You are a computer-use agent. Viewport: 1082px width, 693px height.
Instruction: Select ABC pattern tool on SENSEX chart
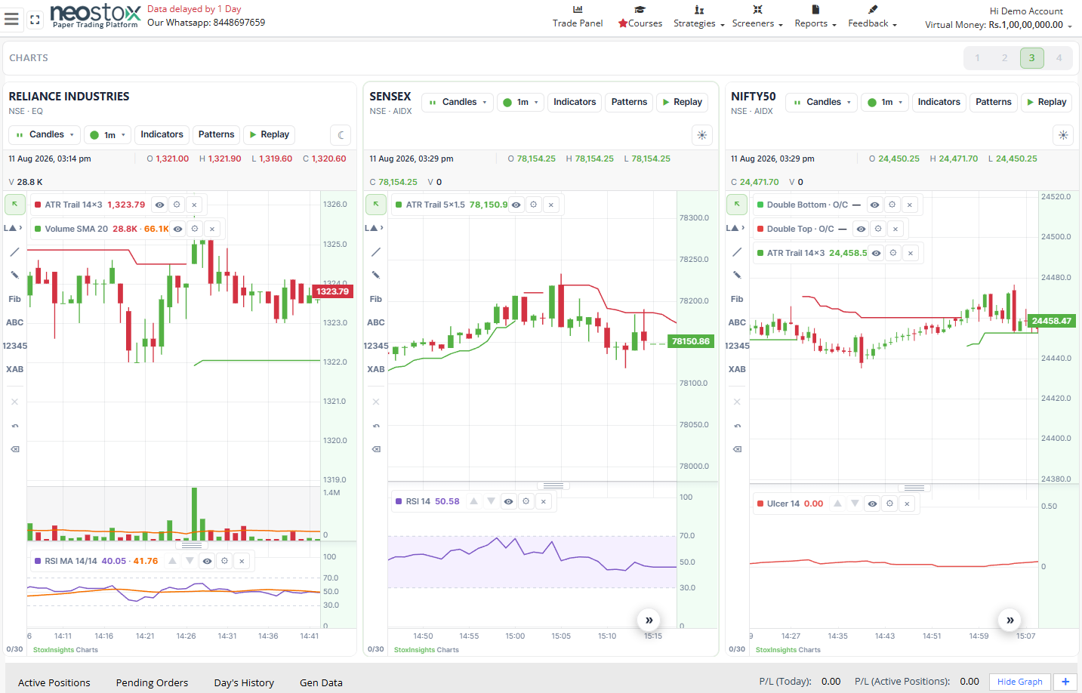(376, 322)
